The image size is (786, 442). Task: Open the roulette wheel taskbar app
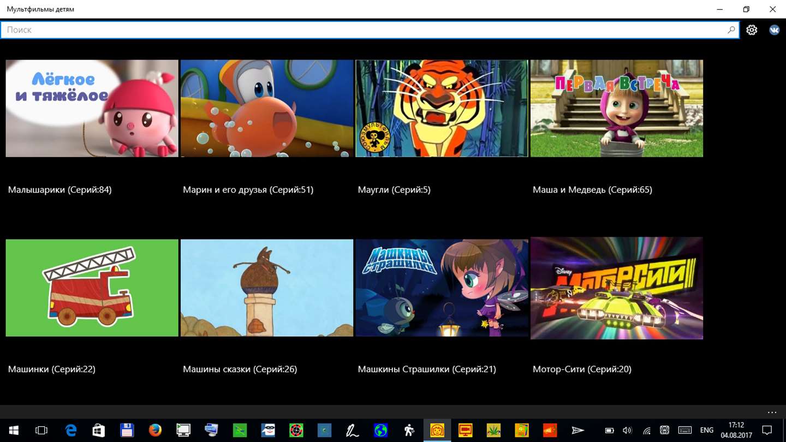(296, 431)
